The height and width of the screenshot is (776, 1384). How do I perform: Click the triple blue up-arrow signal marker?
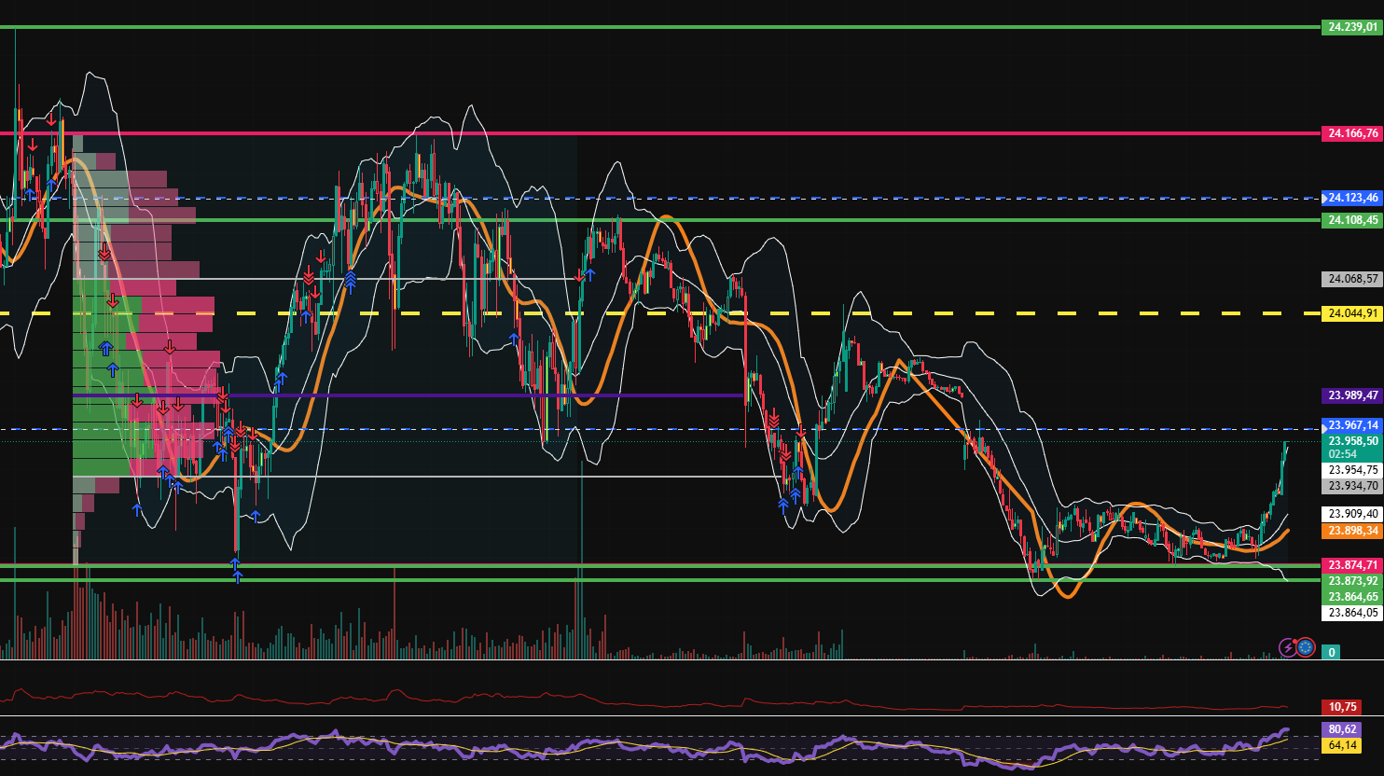point(351,278)
